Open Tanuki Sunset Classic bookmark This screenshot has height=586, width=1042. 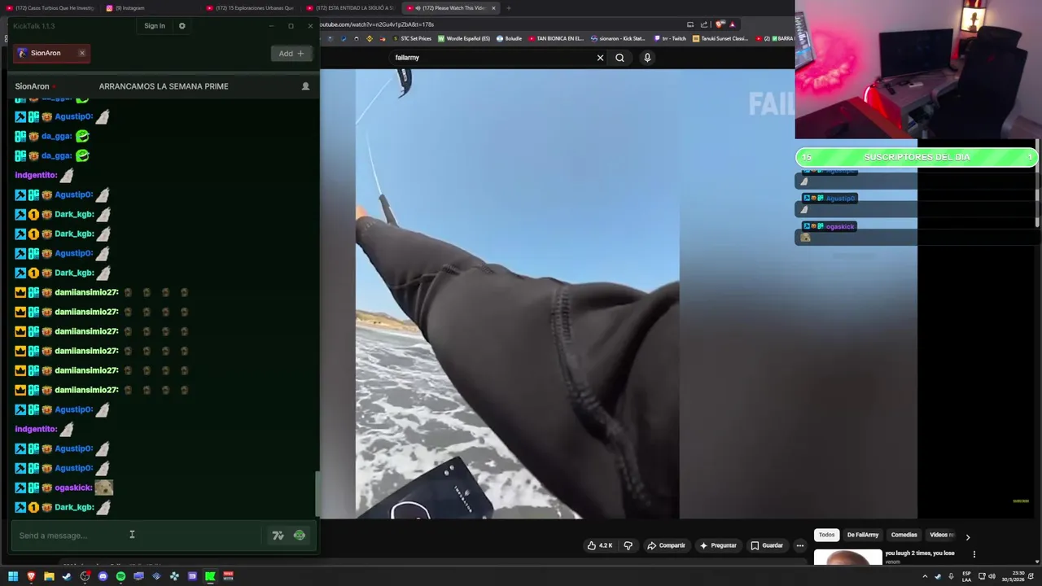click(x=720, y=38)
